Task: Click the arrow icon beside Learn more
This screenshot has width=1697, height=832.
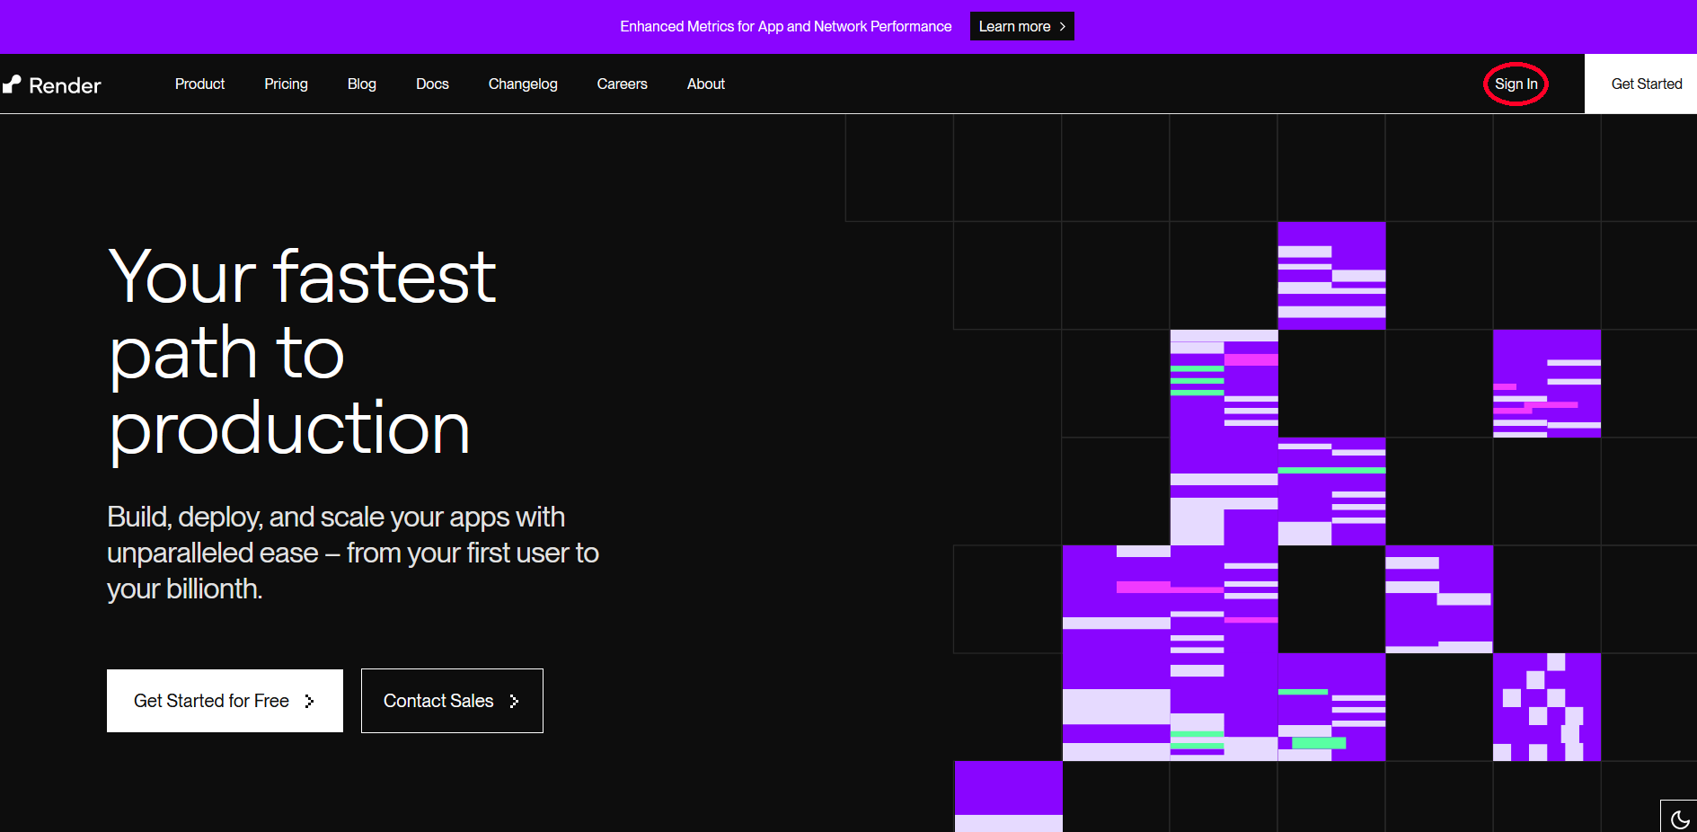Action: click(x=1063, y=27)
